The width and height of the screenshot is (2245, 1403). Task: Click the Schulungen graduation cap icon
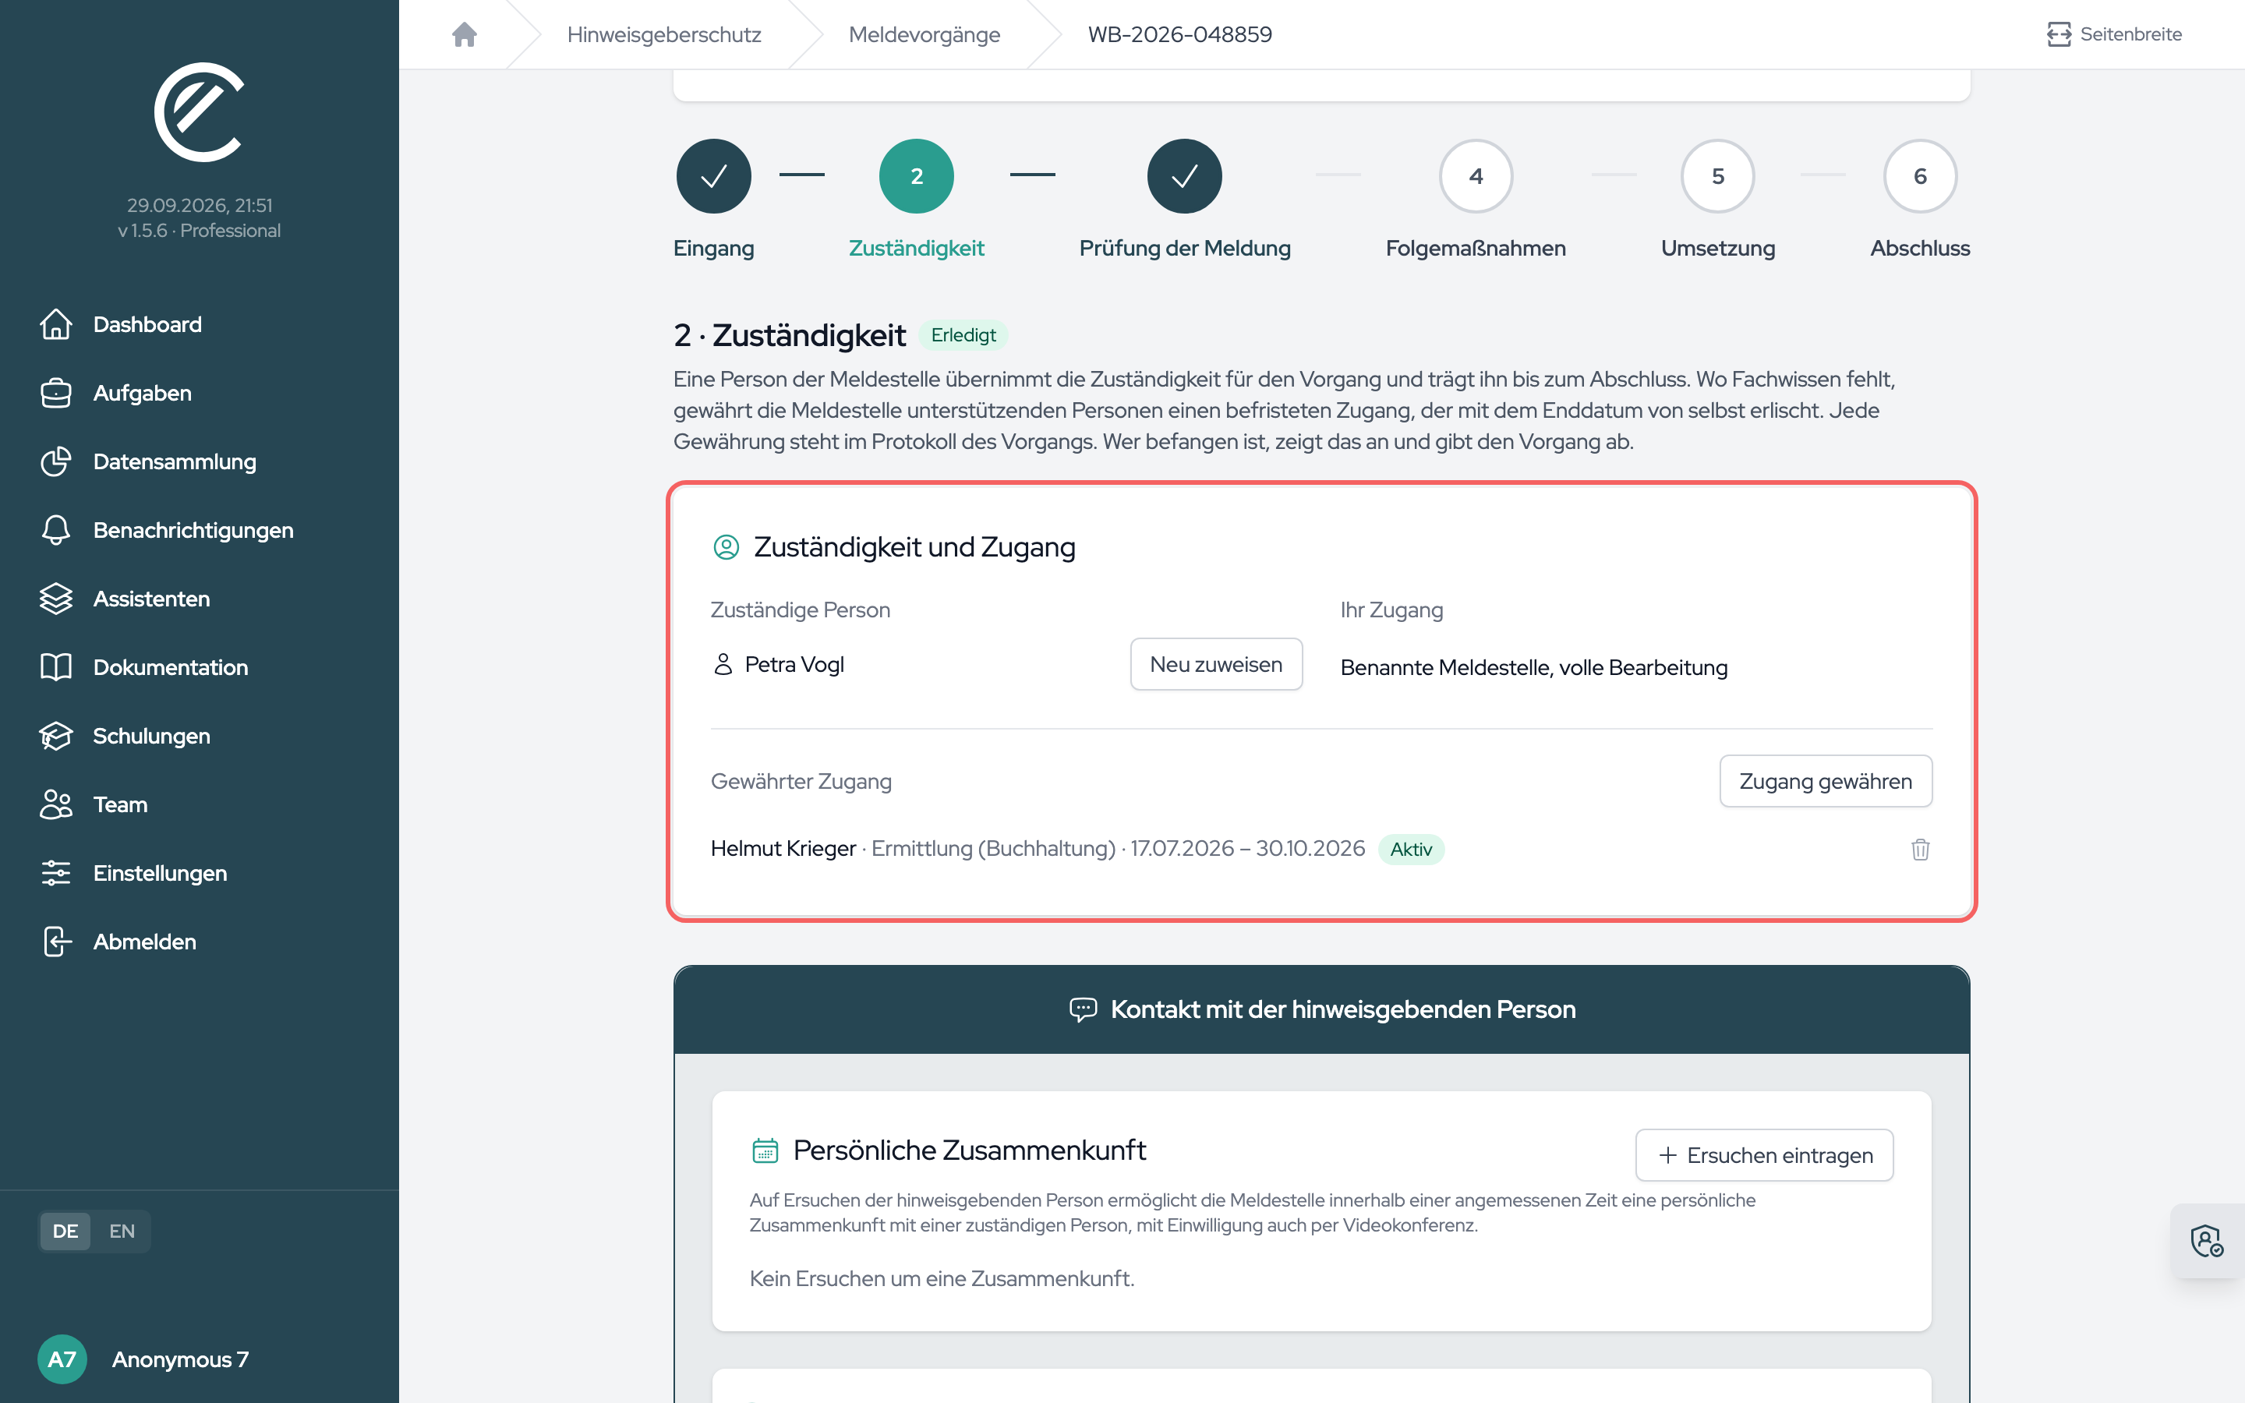pos(55,737)
